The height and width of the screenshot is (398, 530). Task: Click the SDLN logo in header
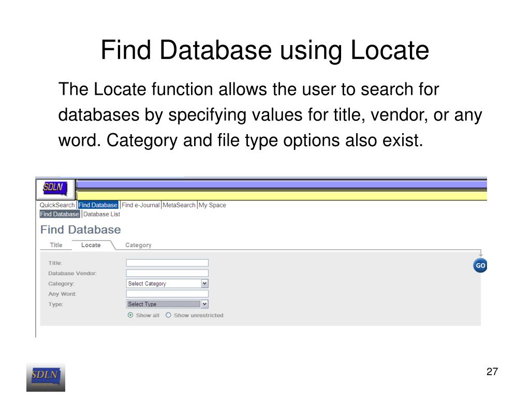(55, 188)
